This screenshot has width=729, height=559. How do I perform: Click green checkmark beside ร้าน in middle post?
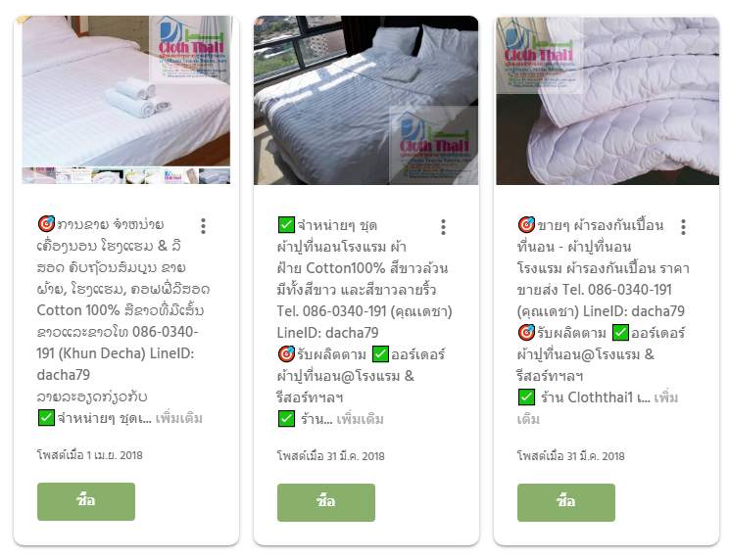point(286,419)
